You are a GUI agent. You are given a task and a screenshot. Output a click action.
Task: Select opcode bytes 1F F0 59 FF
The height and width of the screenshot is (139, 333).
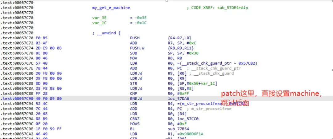coord(48,129)
